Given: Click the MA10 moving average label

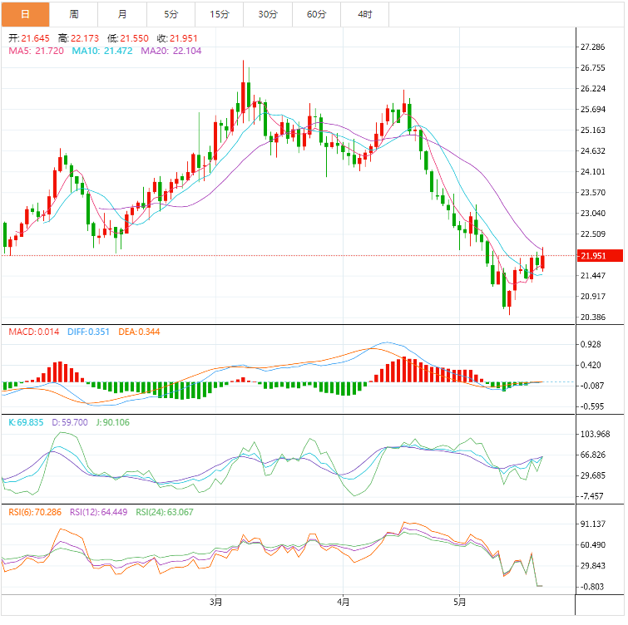Looking at the screenshot, I should 101,51.
